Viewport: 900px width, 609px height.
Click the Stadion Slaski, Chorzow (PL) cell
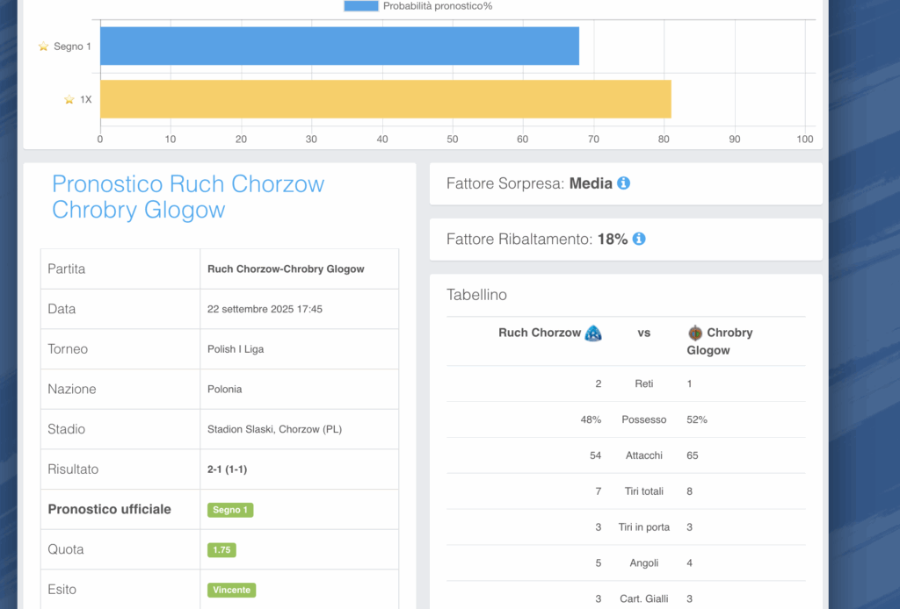[299, 429]
